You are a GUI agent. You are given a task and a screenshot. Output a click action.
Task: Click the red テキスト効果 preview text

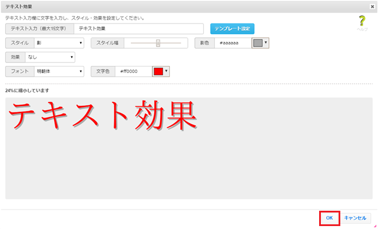pos(103,116)
